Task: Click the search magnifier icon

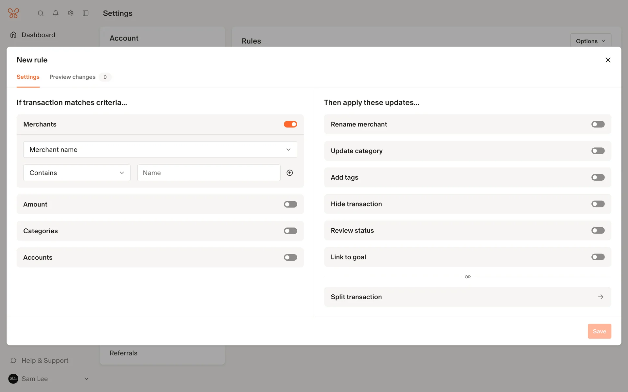Action: (41, 13)
